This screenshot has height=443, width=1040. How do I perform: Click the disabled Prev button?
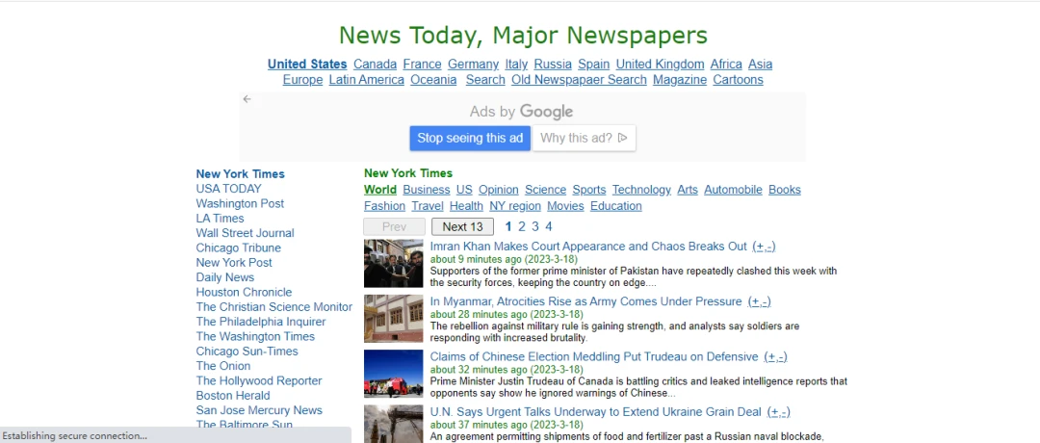394,227
